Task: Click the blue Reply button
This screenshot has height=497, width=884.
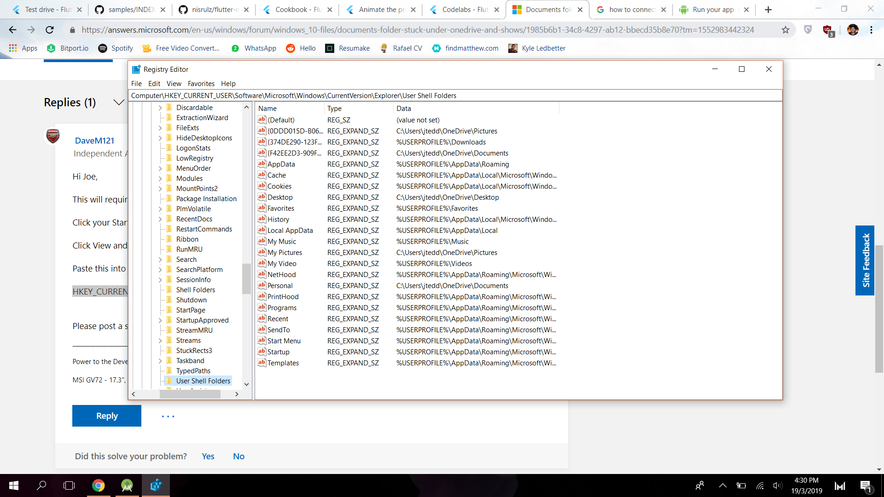Action: 107,416
